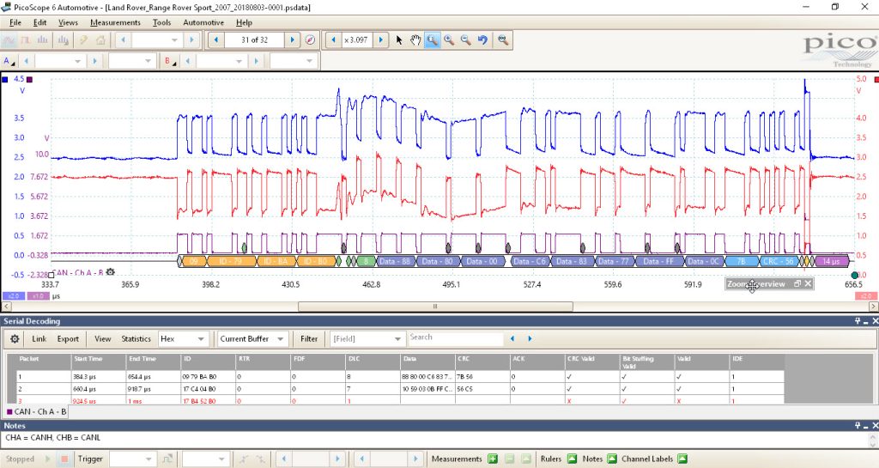
Task: Add a measurement with green plus
Action: tap(492, 459)
